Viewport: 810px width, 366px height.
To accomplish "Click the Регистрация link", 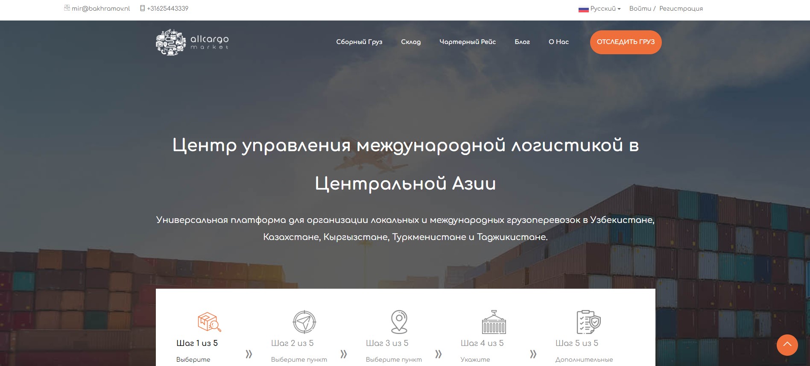I will click(x=681, y=9).
